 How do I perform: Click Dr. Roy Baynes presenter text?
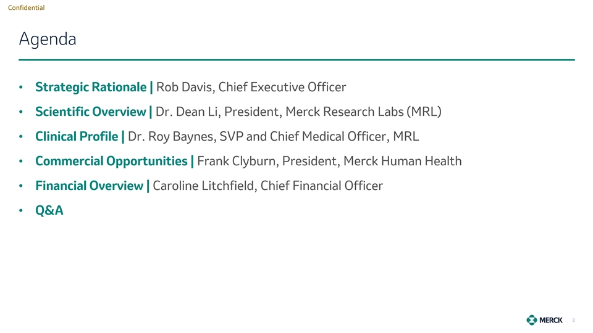pyautogui.click(x=273, y=136)
